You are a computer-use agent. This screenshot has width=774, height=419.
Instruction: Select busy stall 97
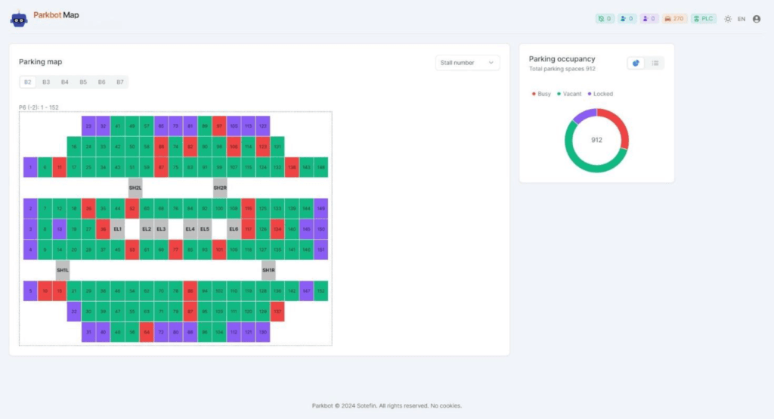point(219,126)
